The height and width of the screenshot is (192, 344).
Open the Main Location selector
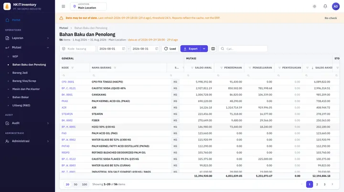click(88, 6)
